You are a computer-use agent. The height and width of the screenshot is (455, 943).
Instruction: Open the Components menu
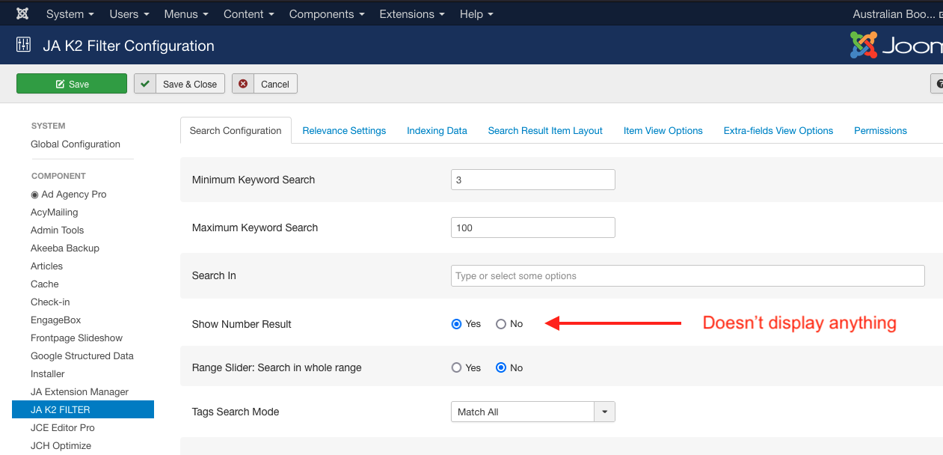326,14
